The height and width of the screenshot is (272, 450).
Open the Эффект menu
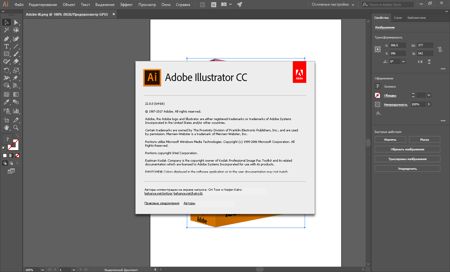tap(126, 5)
